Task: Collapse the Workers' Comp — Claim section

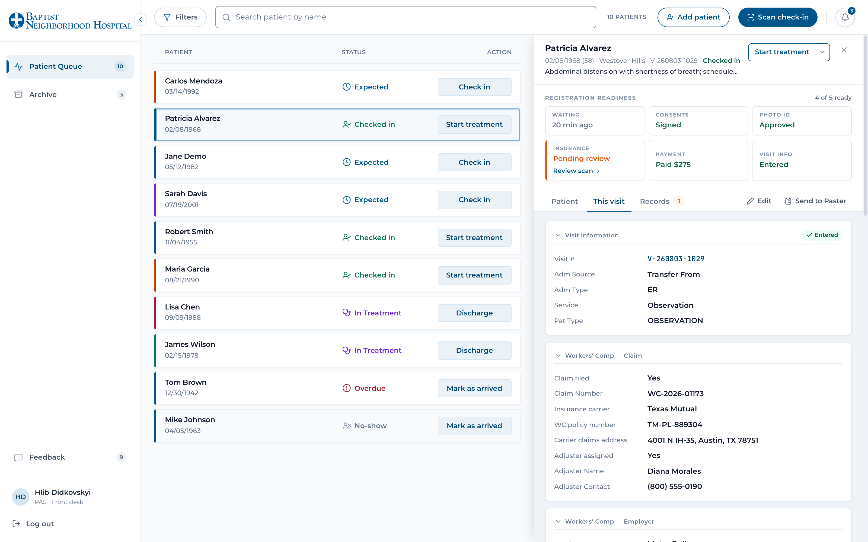Action: point(558,356)
